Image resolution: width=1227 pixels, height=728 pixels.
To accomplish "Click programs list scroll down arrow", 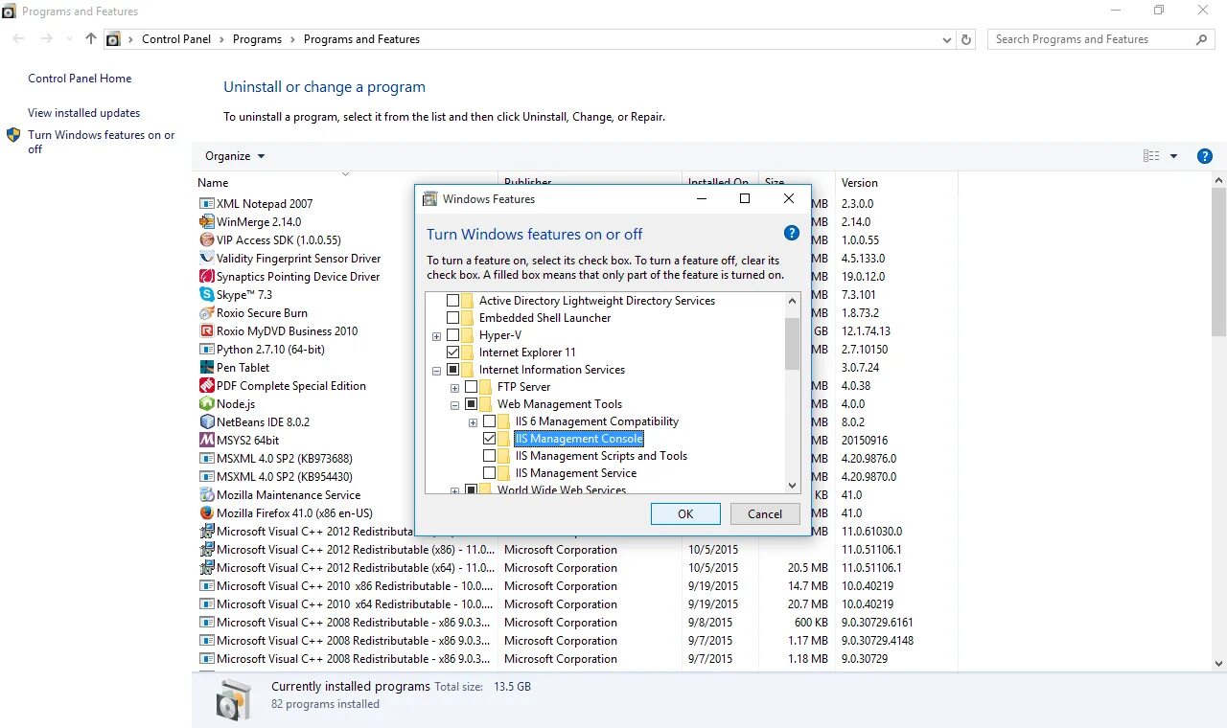I will tap(1219, 663).
